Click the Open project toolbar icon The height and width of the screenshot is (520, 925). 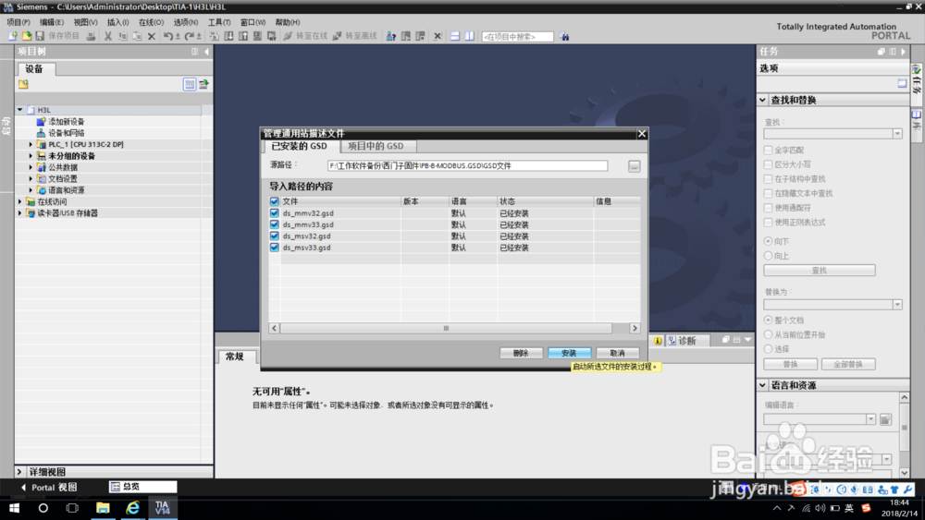[x=27, y=37]
